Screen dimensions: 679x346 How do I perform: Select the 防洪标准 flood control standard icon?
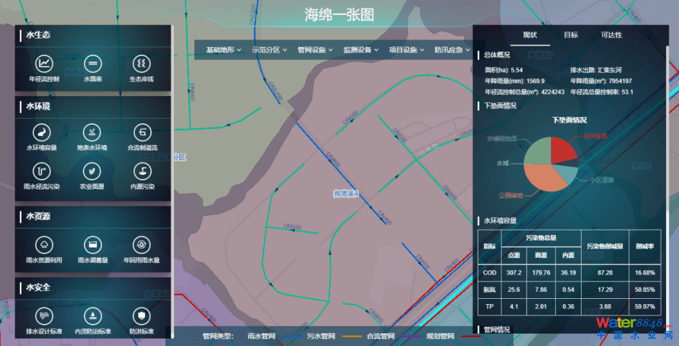[141, 316]
